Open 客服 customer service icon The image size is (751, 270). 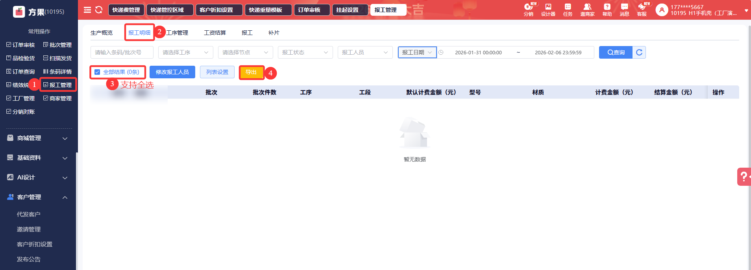pos(642,10)
